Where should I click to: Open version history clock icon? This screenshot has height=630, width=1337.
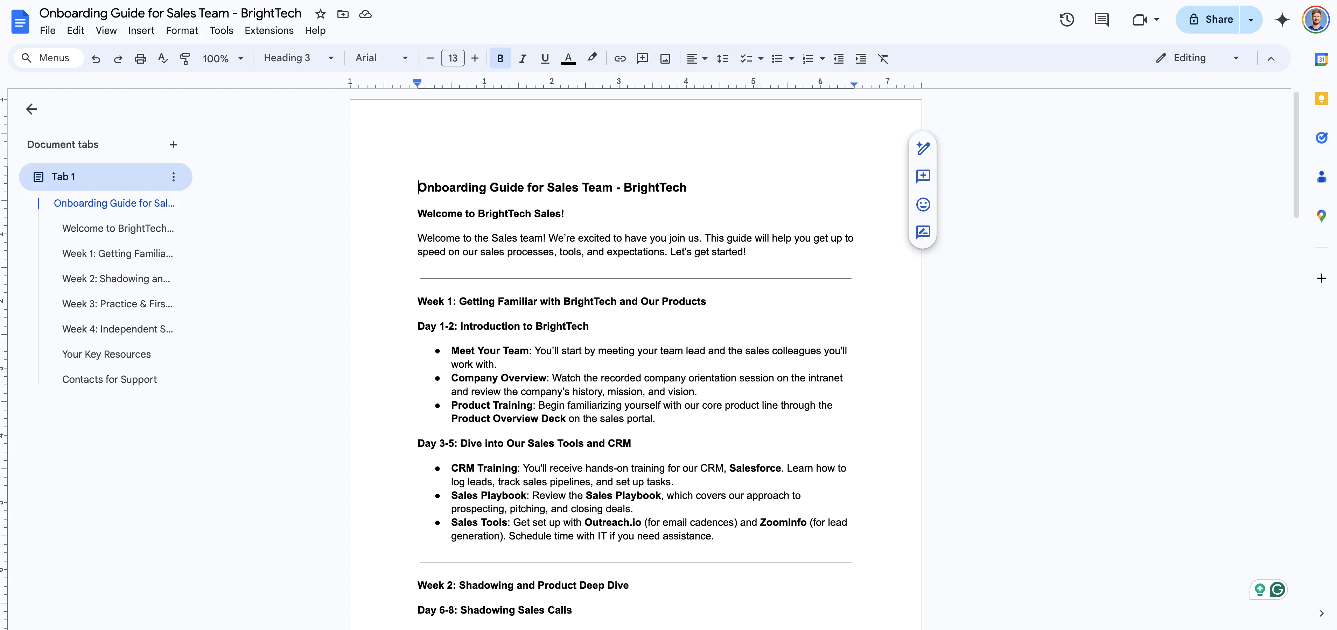tap(1066, 20)
